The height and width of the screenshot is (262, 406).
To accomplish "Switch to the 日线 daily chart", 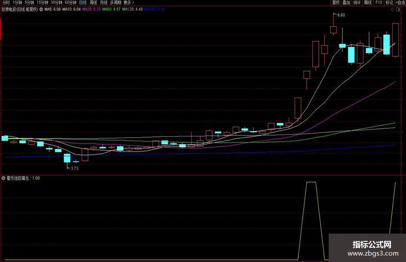I will [x=83, y=2].
